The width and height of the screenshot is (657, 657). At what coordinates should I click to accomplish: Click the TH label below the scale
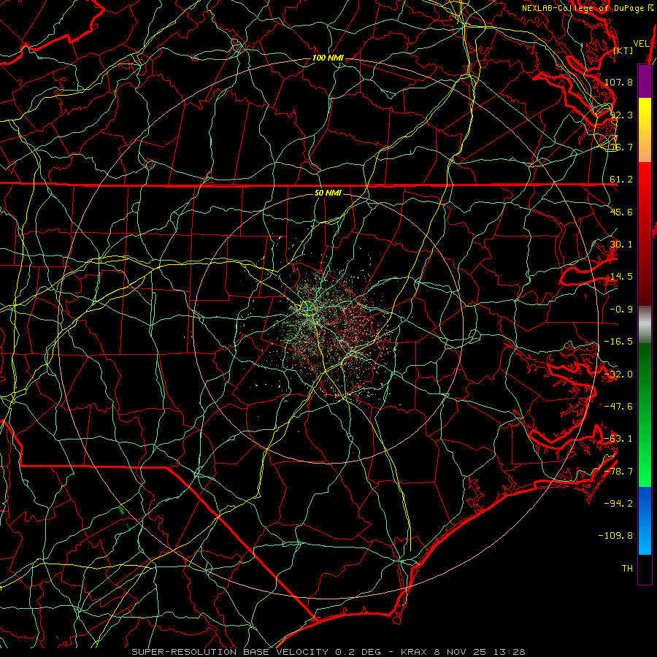627,569
